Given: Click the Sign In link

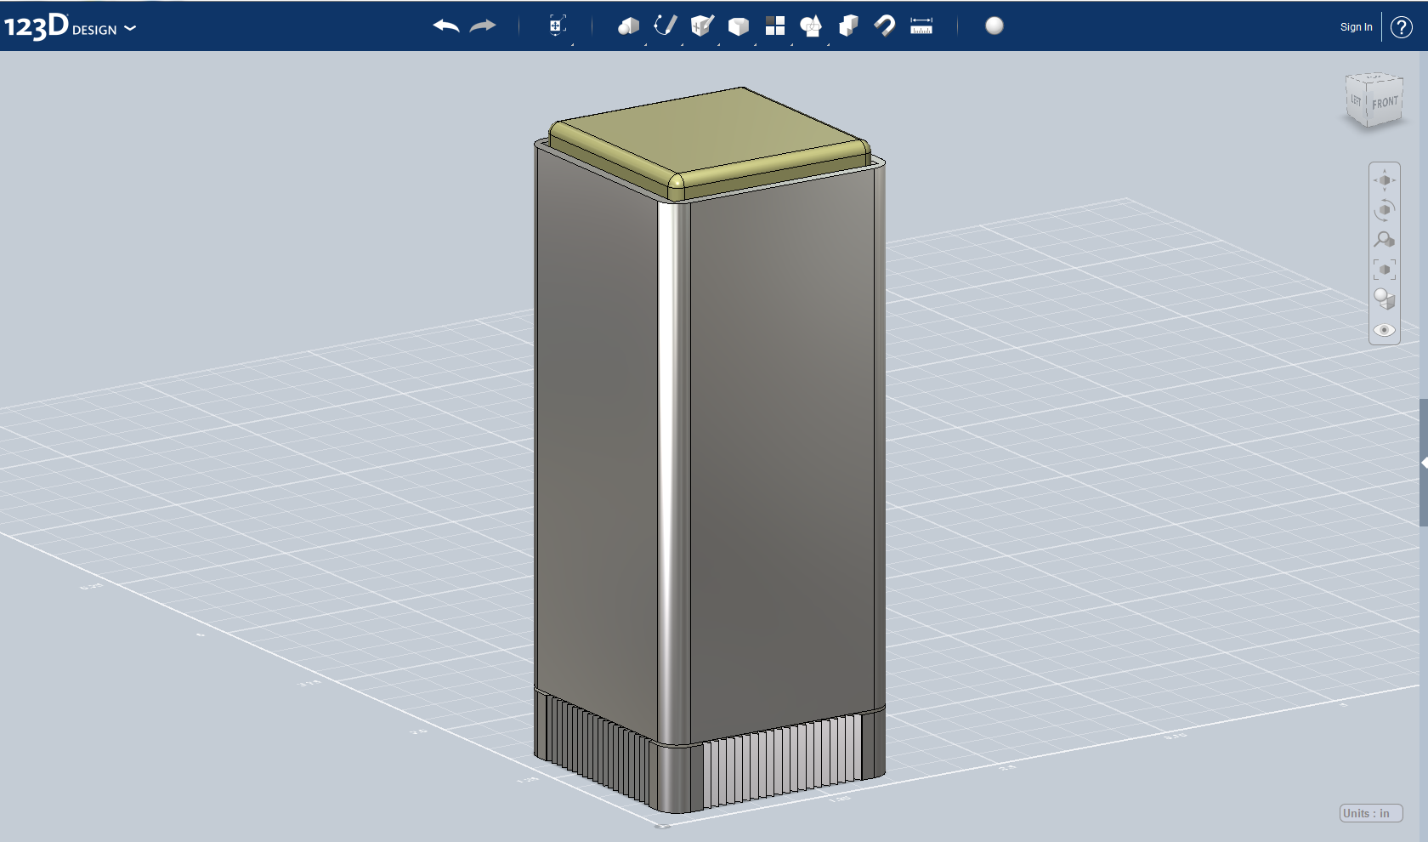Looking at the screenshot, I should coord(1356,27).
